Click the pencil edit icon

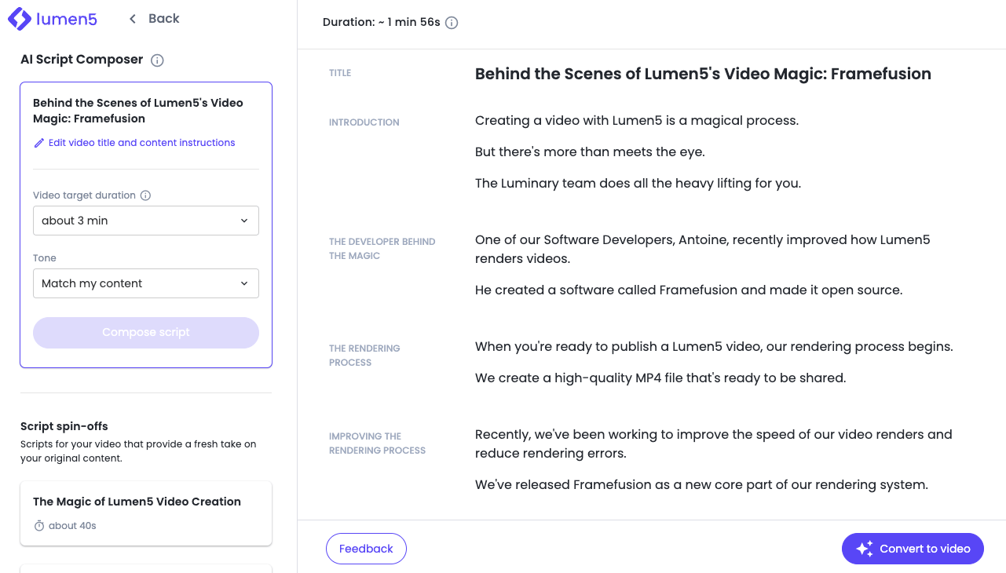[39, 143]
